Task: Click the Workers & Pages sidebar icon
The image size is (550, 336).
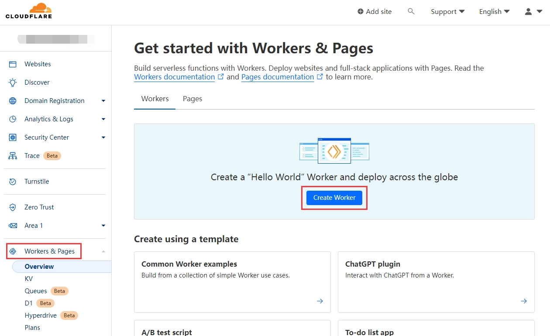Action: [x=13, y=251]
